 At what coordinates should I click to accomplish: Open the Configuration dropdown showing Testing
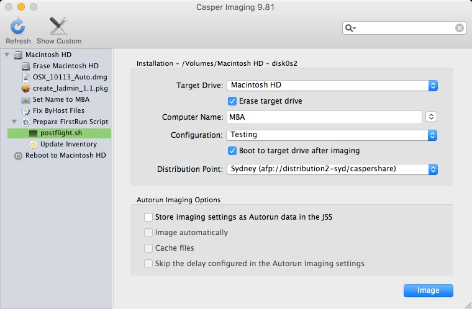[332, 135]
